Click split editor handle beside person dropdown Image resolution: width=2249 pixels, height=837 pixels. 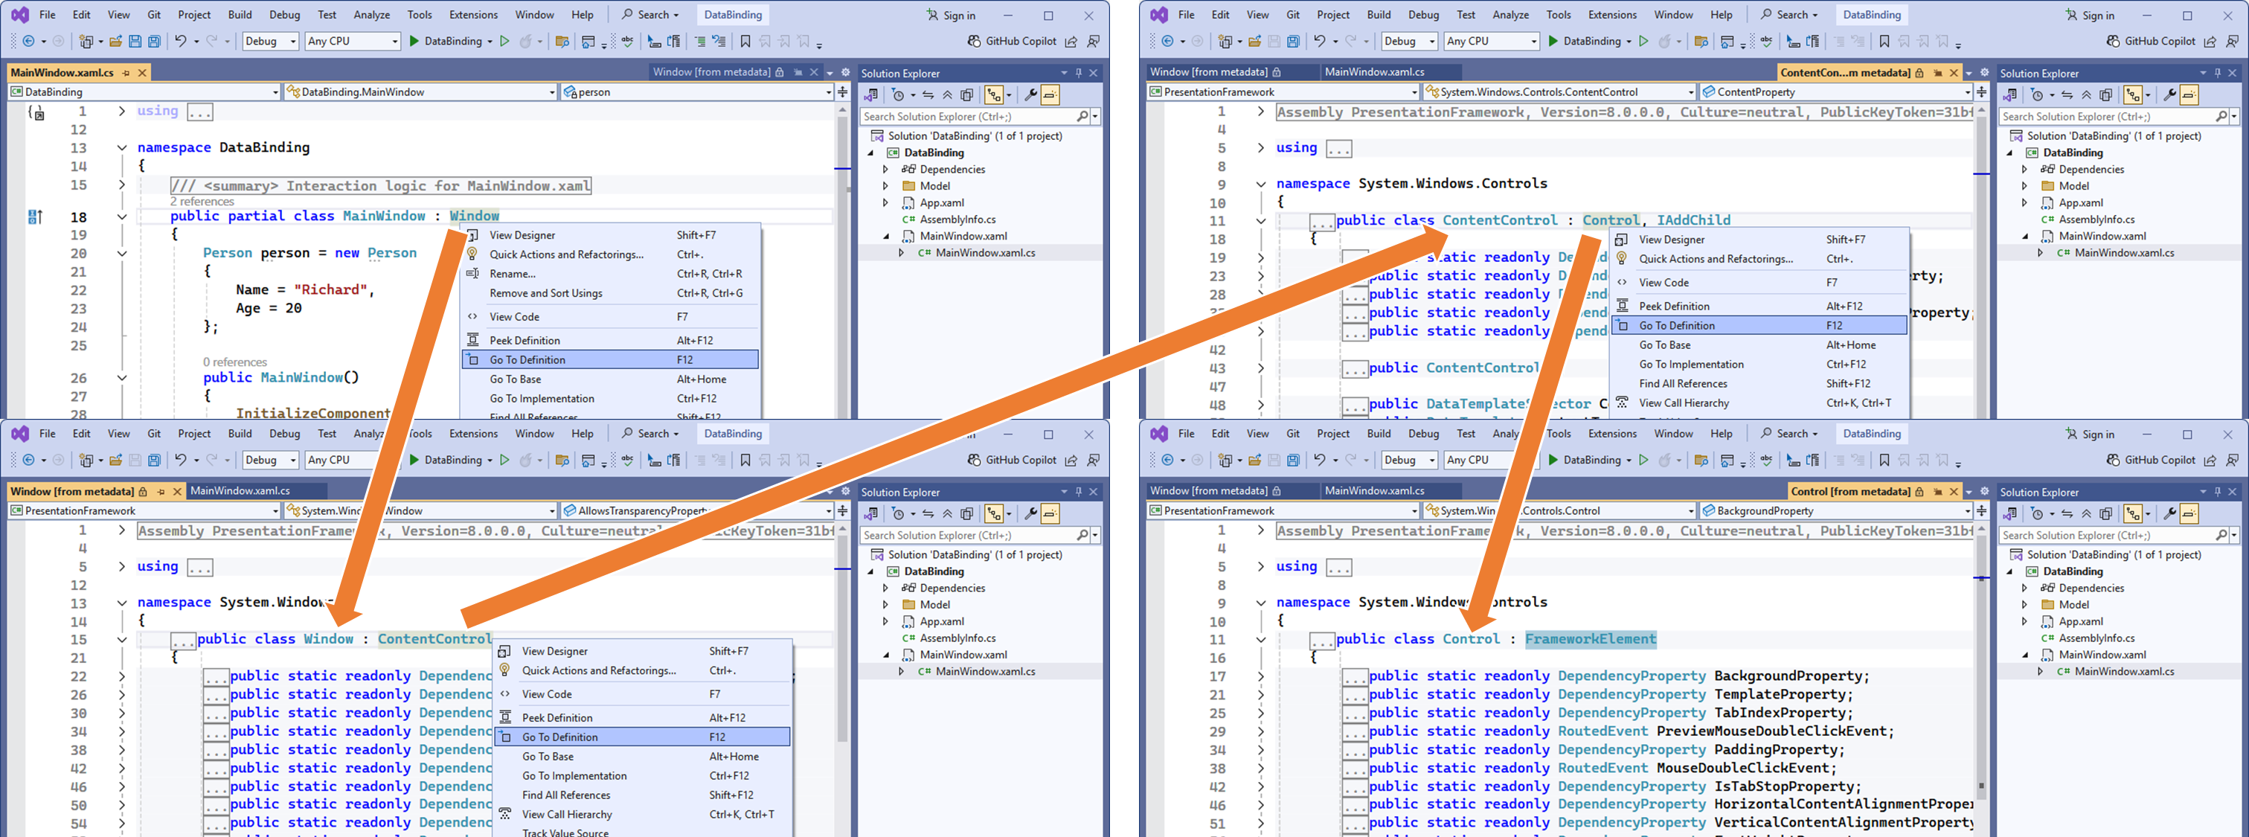coord(842,92)
